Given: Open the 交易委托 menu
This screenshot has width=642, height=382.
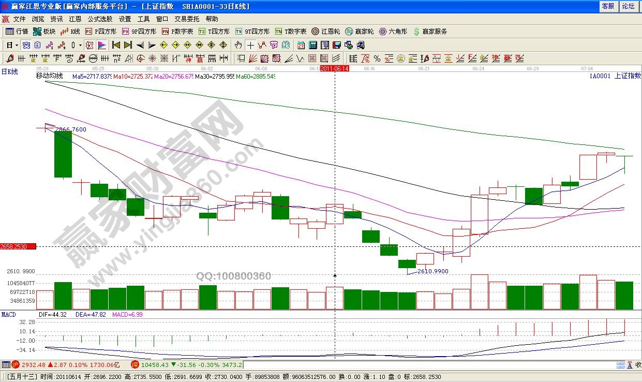Looking at the screenshot, I should [x=187, y=19].
